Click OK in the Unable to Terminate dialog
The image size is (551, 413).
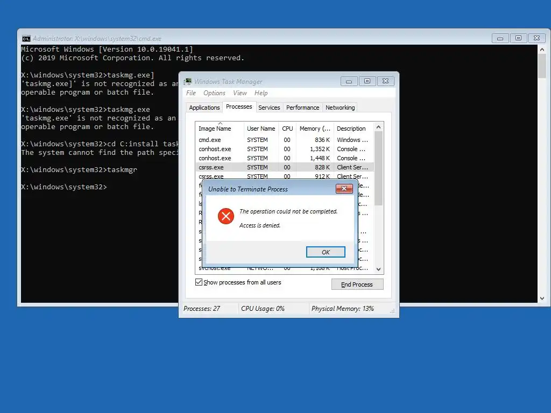coord(326,252)
